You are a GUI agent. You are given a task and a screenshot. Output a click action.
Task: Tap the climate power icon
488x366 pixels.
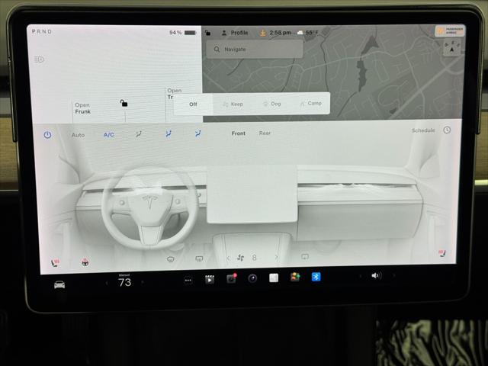pos(47,135)
